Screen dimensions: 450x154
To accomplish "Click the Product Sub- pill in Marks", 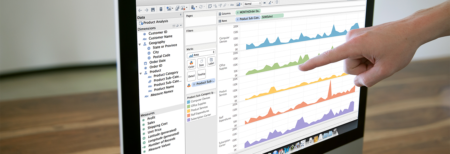I will click(203, 82).
